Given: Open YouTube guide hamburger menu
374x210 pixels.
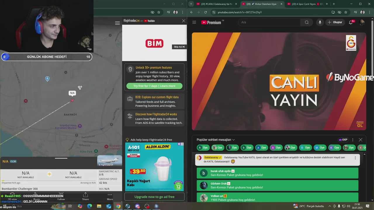Looking at the screenshot, I should tap(194, 22).
